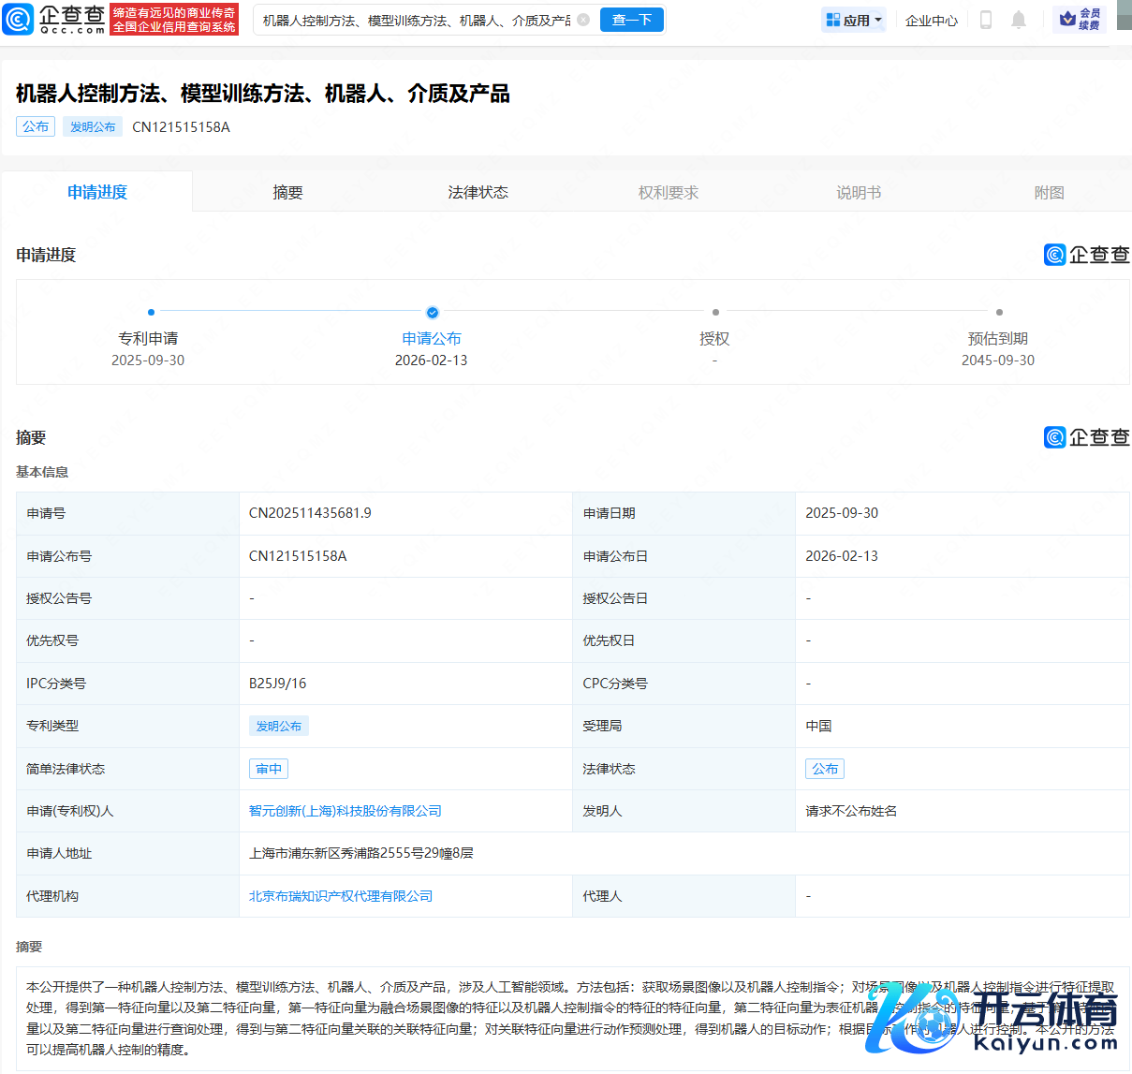Focus the patent search input field

tap(416, 20)
